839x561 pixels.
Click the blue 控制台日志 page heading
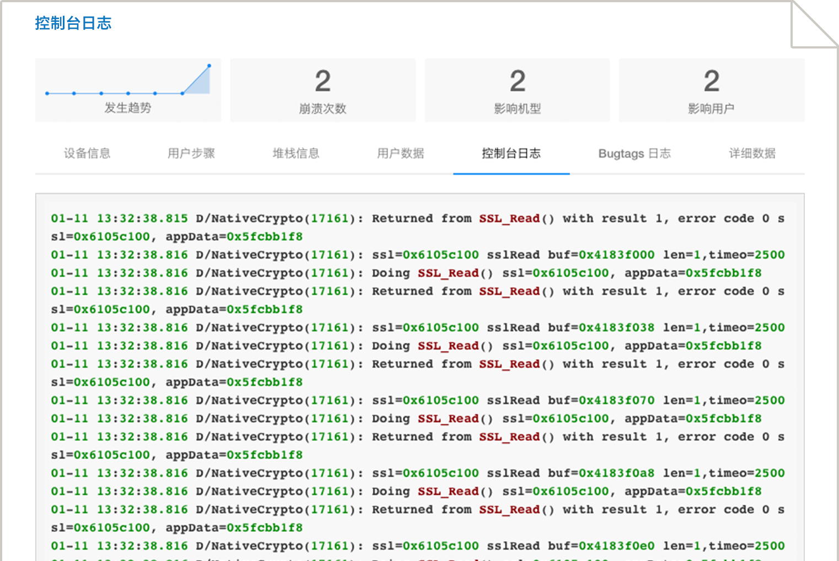73,23
